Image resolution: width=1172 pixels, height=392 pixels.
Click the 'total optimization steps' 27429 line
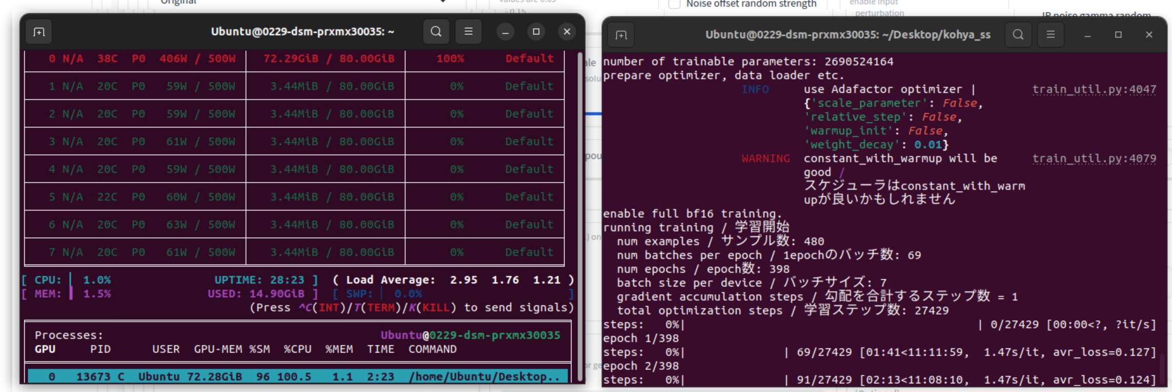pos(783,311)
